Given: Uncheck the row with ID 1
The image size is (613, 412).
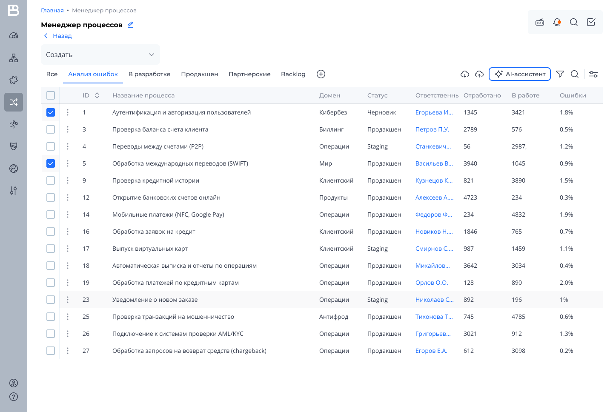Looking at the screenshot, I should tap(51, 112).
